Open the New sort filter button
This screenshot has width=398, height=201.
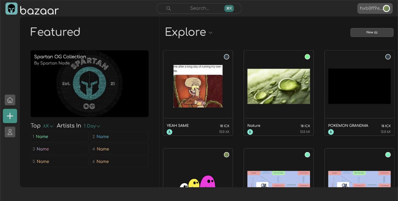[x=372, y=32]
